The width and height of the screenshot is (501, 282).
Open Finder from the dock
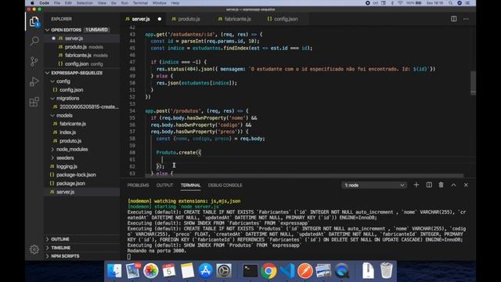pyautogui.click(x=114, y=270)
